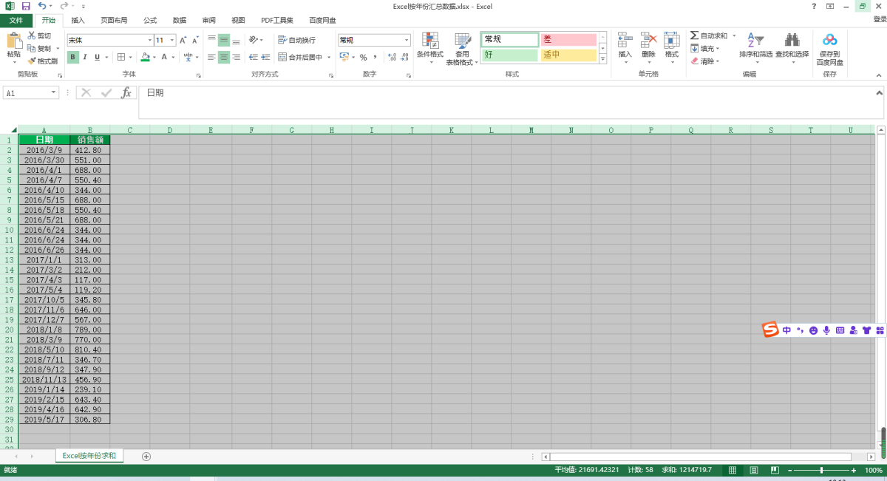
Task: Click the AutoSum (自动求和) sigma icon
Action: point(694,35)
